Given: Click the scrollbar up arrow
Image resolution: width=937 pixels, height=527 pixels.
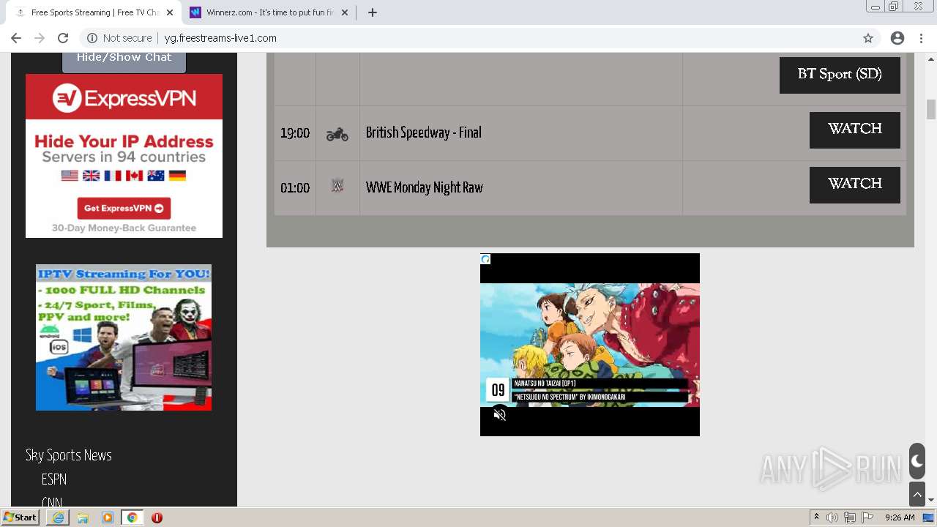Looking at the screenshot, I should click(x=931, y=59).
